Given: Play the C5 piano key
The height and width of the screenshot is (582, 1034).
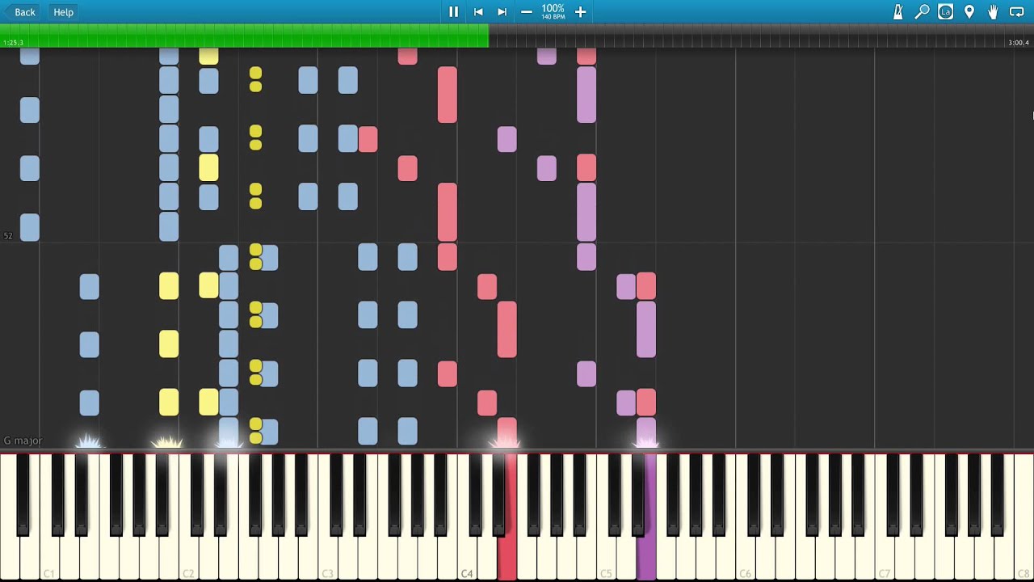Looking at the screenshot, I should (606, 558).
